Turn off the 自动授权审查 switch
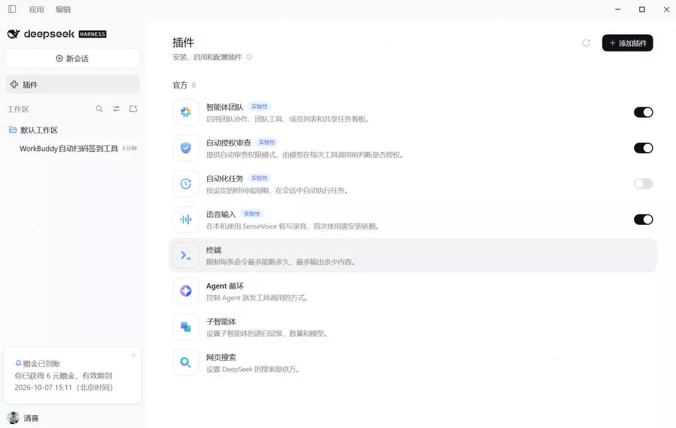Screen dimensions: 676x428 pyautogui.click(x=643, y=148)
